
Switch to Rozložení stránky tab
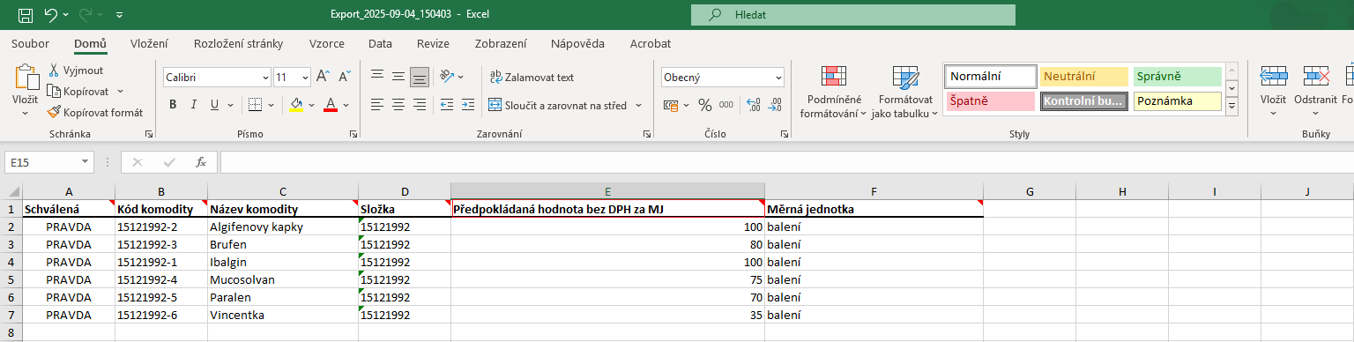pyautogui.click(x=238, y=43)
